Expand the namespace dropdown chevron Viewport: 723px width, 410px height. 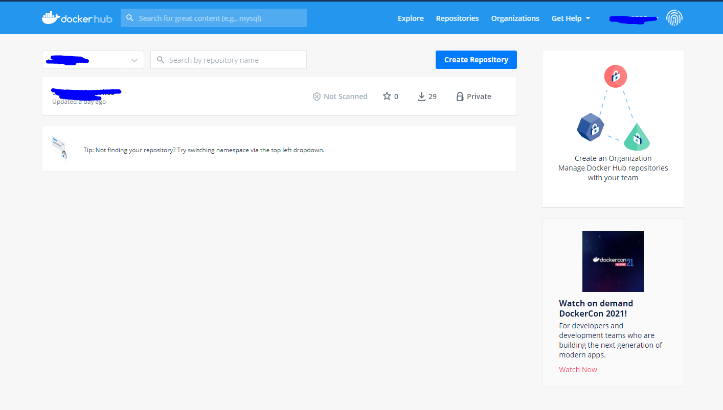tap(134, 60)
